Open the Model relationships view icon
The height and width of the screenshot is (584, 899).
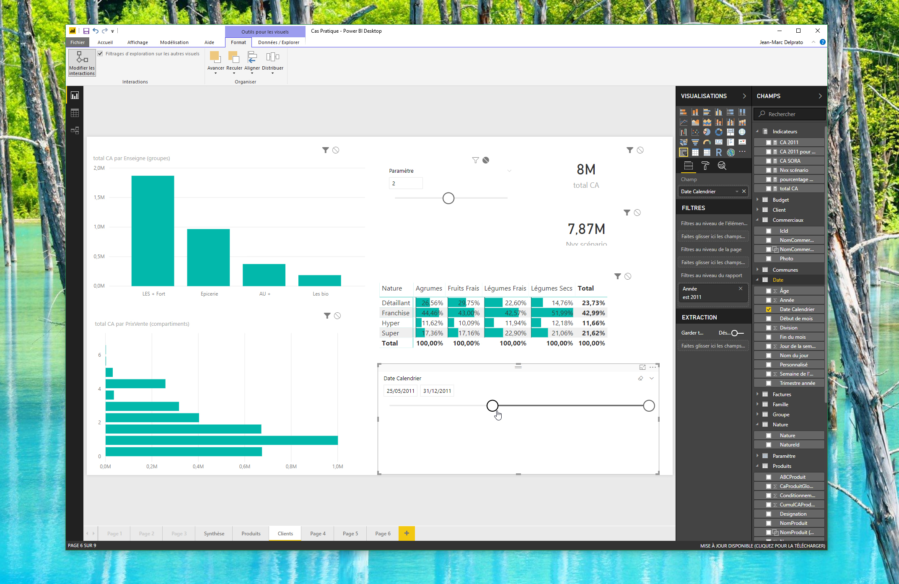[x=75, y=130]
